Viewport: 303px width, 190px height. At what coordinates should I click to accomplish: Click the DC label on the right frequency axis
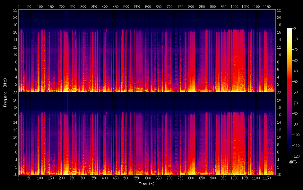[x=279, y=174]
